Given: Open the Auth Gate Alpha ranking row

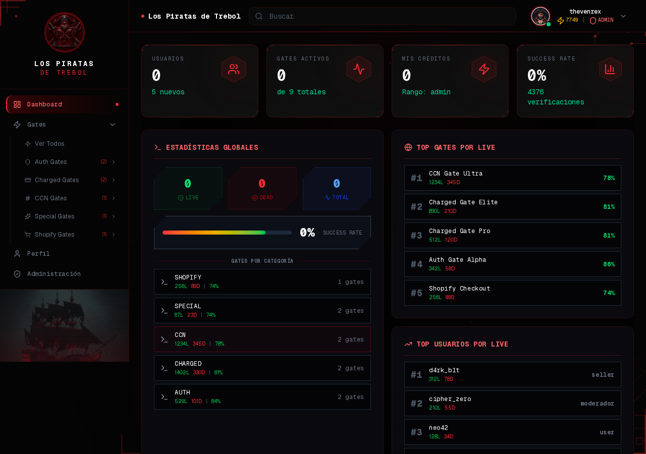Looking at the screenshot, I should 513,264.
